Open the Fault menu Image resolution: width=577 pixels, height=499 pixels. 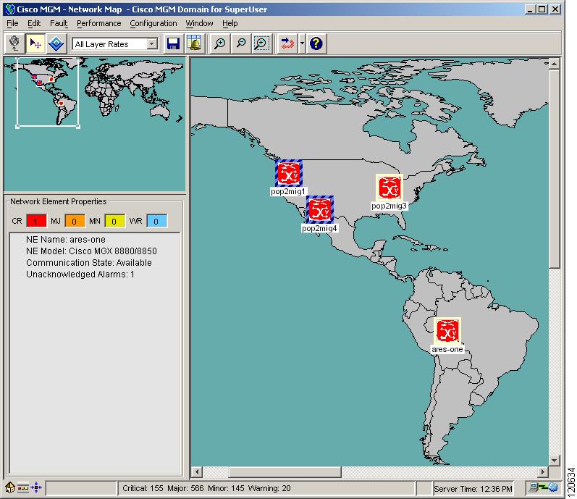[x=59, y=23]
